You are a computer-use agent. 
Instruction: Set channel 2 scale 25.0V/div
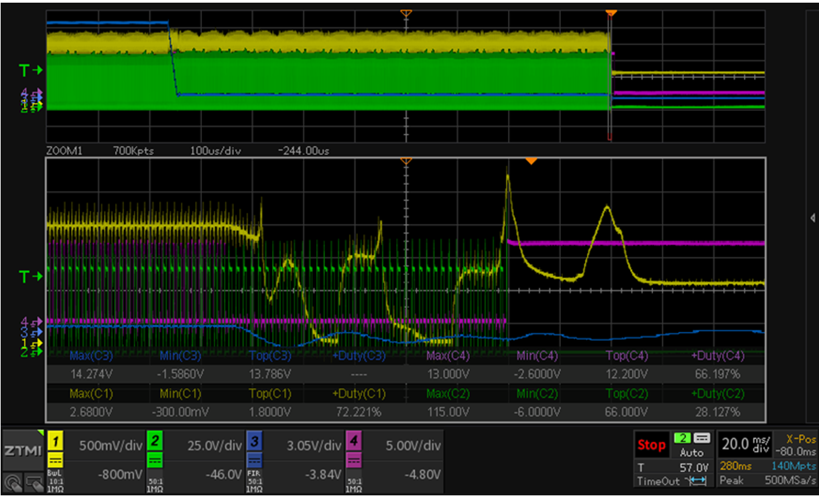[x=215, y=445]
